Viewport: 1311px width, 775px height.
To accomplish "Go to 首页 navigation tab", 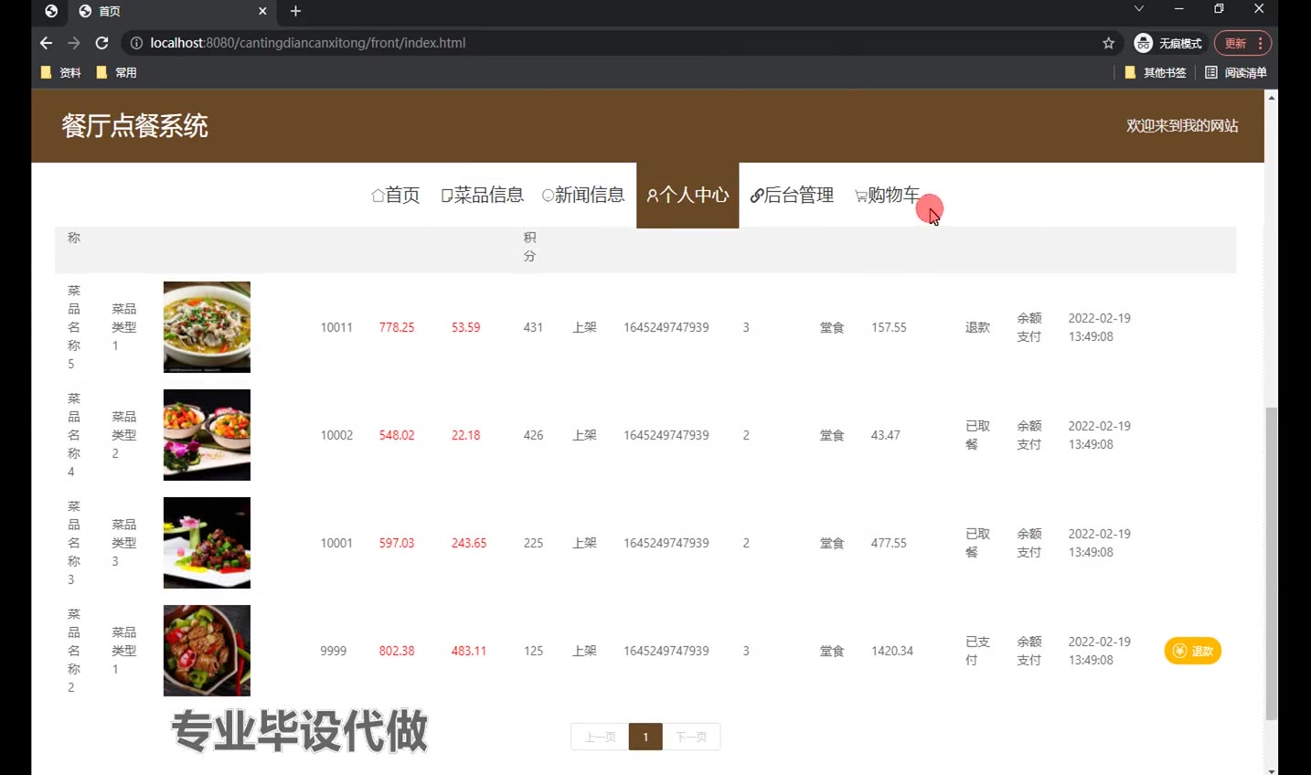I will click(x=395, y=195).
